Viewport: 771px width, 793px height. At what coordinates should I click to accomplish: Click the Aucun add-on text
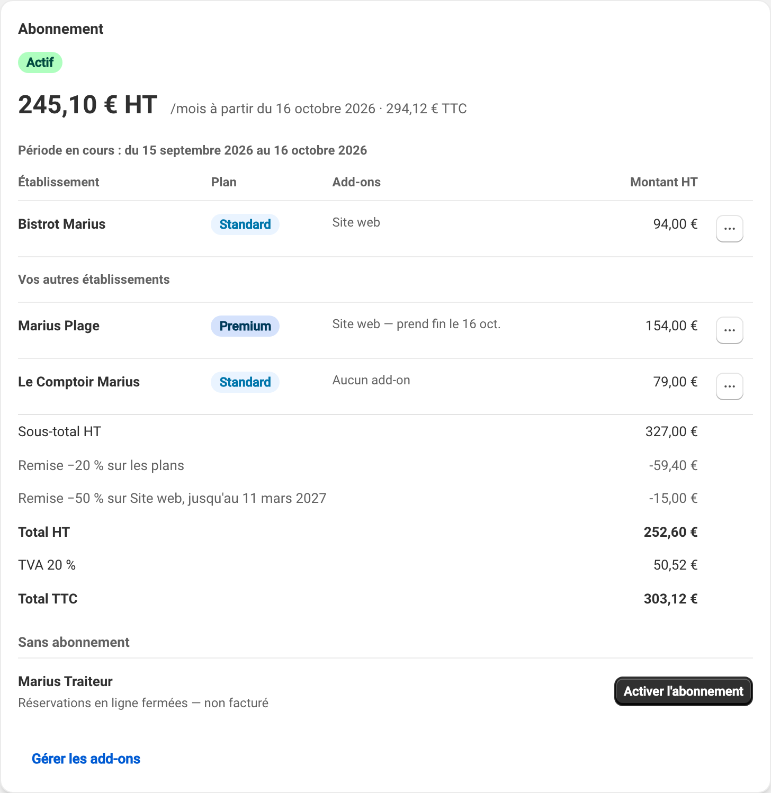click(371, 380)
